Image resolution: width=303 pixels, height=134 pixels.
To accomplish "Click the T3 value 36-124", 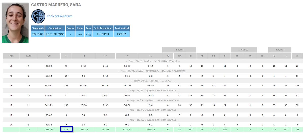I will click(105, 86).
